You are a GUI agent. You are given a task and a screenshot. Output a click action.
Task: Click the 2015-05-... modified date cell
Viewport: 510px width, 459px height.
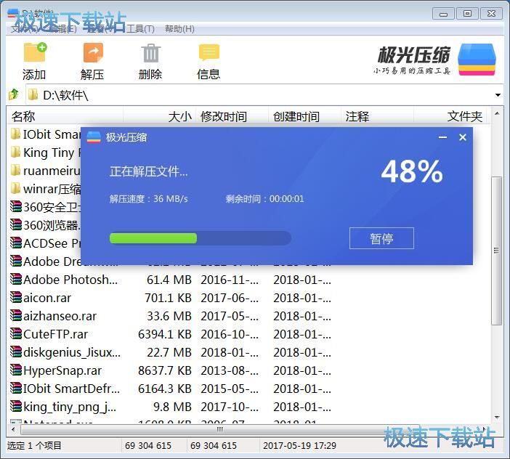[x=230, y=389]
